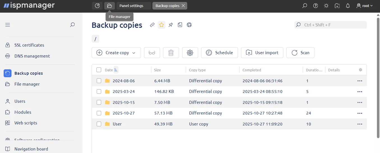Click folder icon of User backup
The width and height of the screenshot is (380, 153).
click(x=107, y=124)
